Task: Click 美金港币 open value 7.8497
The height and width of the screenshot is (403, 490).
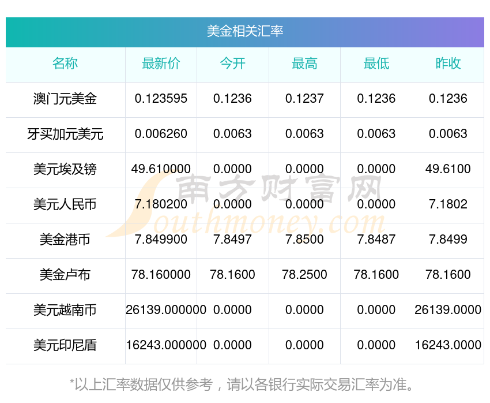Action: pyautogui.click(x=232, y=240)
